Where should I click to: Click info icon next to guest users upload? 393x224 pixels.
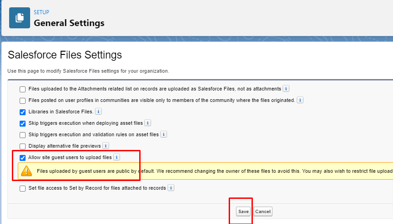point(116,157)
